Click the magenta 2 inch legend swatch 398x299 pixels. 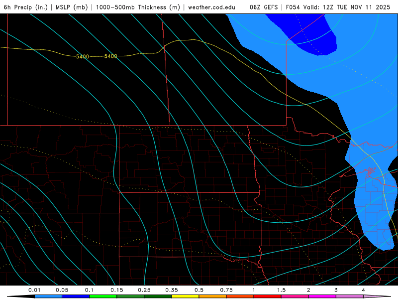click(322, 297)
